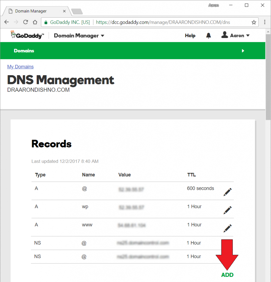The height and width of the screenshot is (282, 271).
Task: Bookmark the page with the star icon
Action: [x=253, y=22]
